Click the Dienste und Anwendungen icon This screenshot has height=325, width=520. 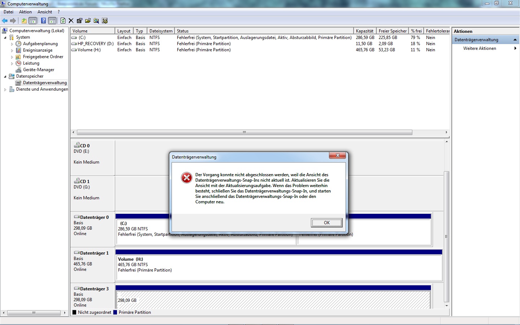[12, 89]
